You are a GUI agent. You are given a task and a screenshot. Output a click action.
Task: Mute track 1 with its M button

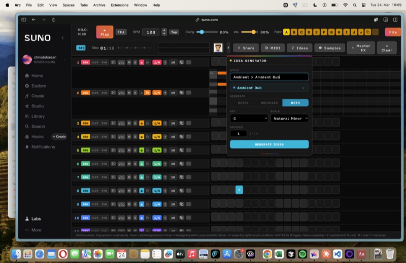click(x=129, y=62)
